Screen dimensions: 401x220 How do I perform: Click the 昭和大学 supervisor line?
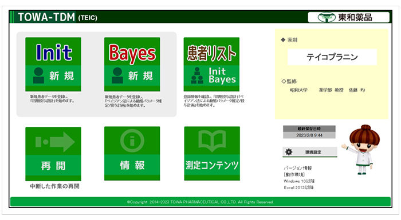tap(327, 90)
